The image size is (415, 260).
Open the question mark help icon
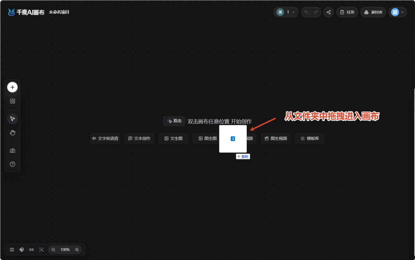point(13,164)
